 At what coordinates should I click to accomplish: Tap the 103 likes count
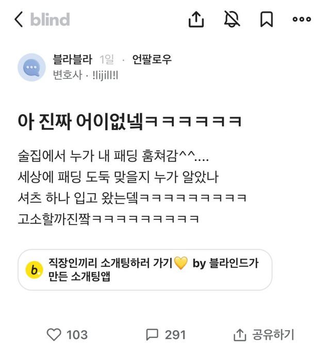pos(77,335)
